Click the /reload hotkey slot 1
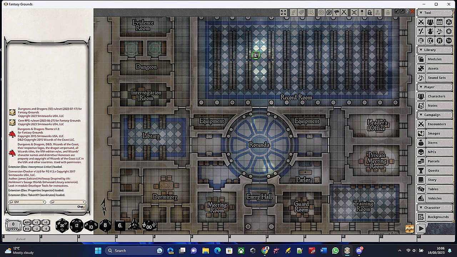 pos(21,238)
